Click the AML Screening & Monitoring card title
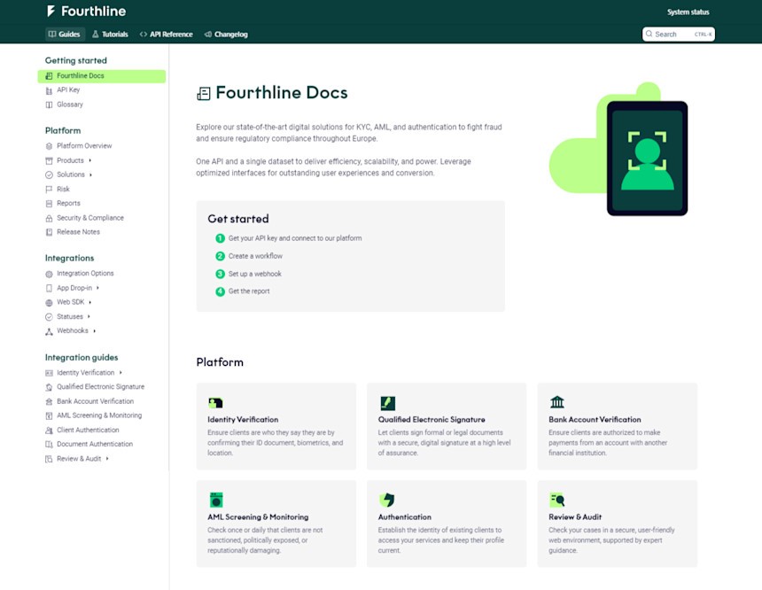The width and height of the screenshot is (762, 590). pyautogui.click(x=258, y=517)
